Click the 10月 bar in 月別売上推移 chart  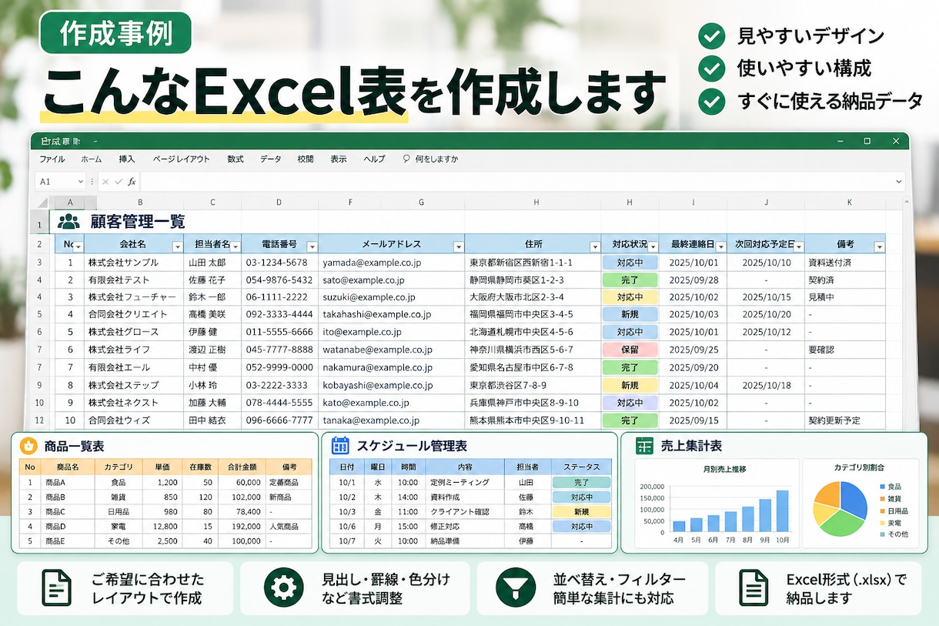point(782,511)
